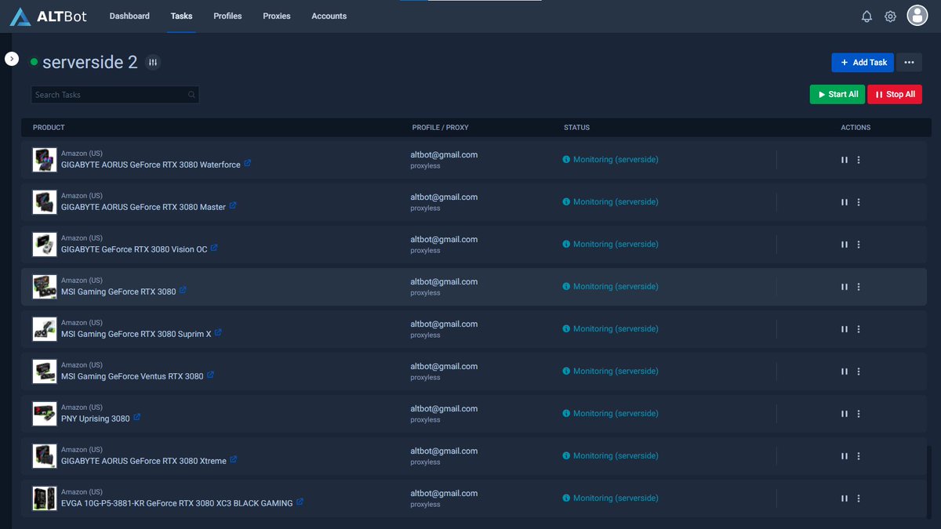Pause the RTX 3080 Vision OC task
The height and width of the screenshot is (529, 941).
coord(845,245)
